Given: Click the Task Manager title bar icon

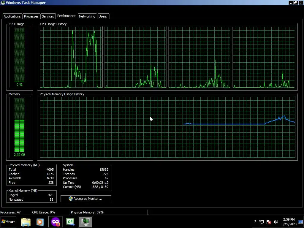Looking at the screenshot, I should click(x=3, y=2).
